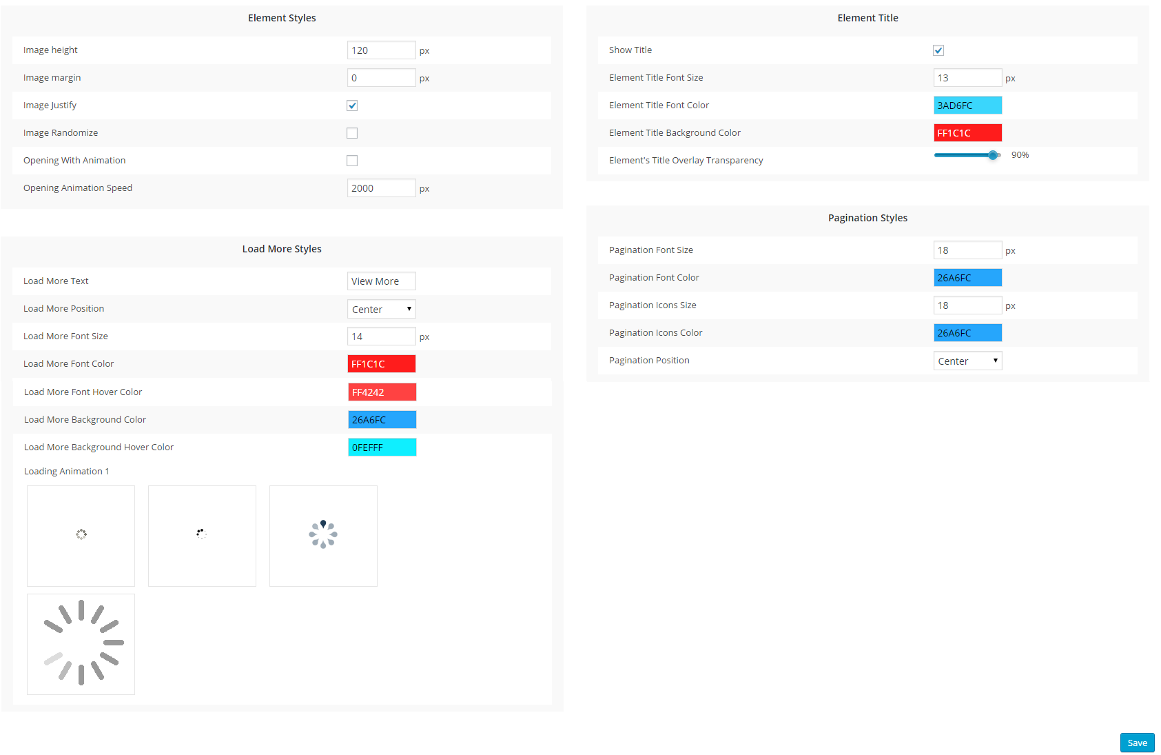Viewport: 1161px width, 755px height.
Task: Click the Image height input field
Action: 381,50
